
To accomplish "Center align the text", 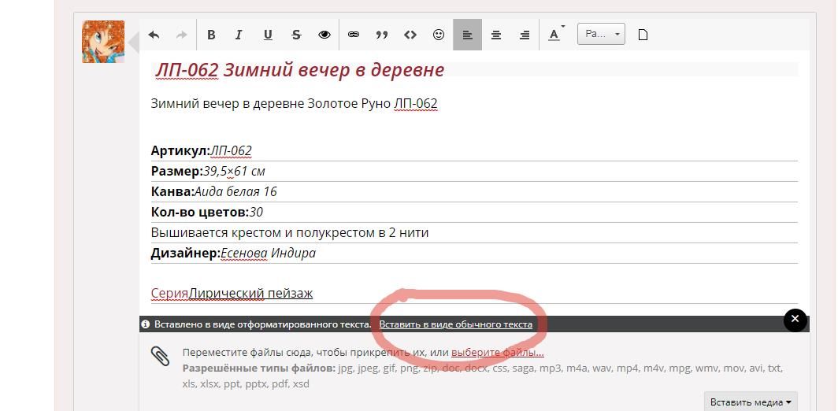I will pyautogui.click(x=496, y=35).
